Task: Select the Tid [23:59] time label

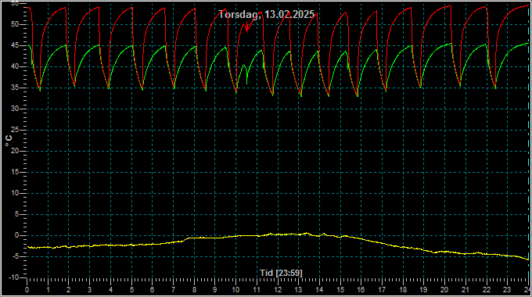Action: (x=281, y=273)
